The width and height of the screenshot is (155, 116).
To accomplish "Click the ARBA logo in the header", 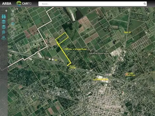I will (7, 4).
